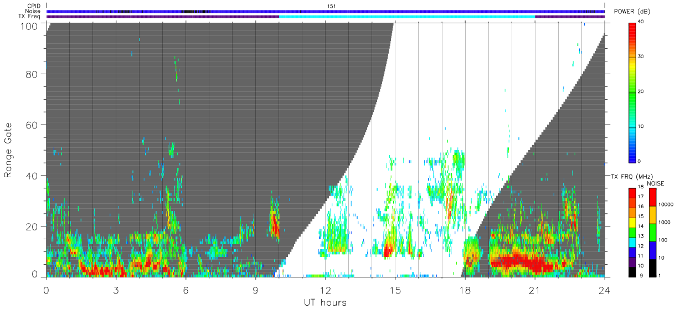Click the 60 range gate tick label

(x=33, y=125)
